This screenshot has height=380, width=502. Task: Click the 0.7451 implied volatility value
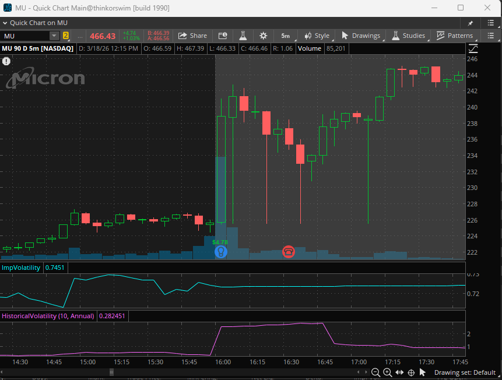[55, 268]
